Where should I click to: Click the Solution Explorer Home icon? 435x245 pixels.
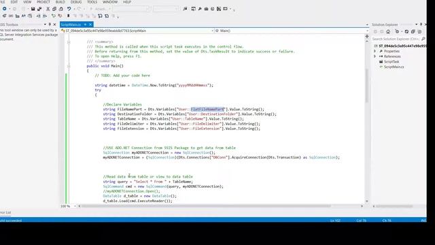click(x=388, y=32)
